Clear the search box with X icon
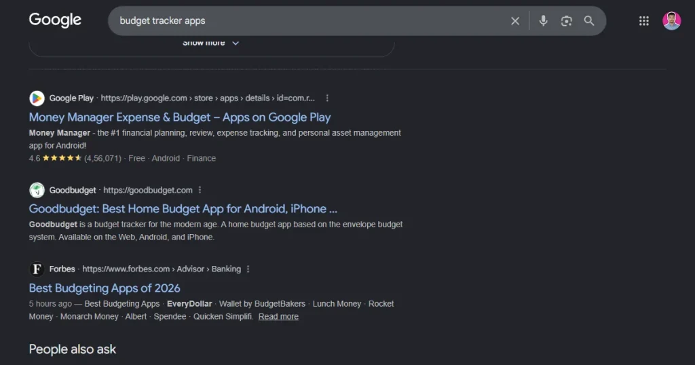This screenshot has height=365, width=695. (x=515, y=21)
